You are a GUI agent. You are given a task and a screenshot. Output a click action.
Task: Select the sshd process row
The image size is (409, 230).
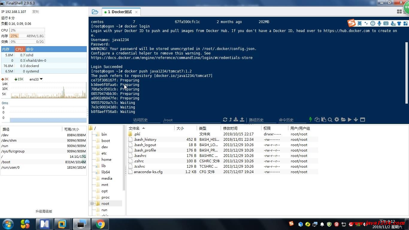click(x=44, y=55)
